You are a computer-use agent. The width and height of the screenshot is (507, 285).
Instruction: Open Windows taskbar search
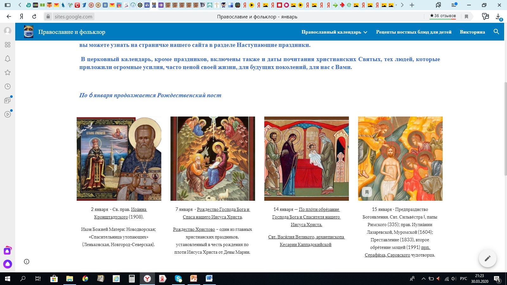coord(23,279)
